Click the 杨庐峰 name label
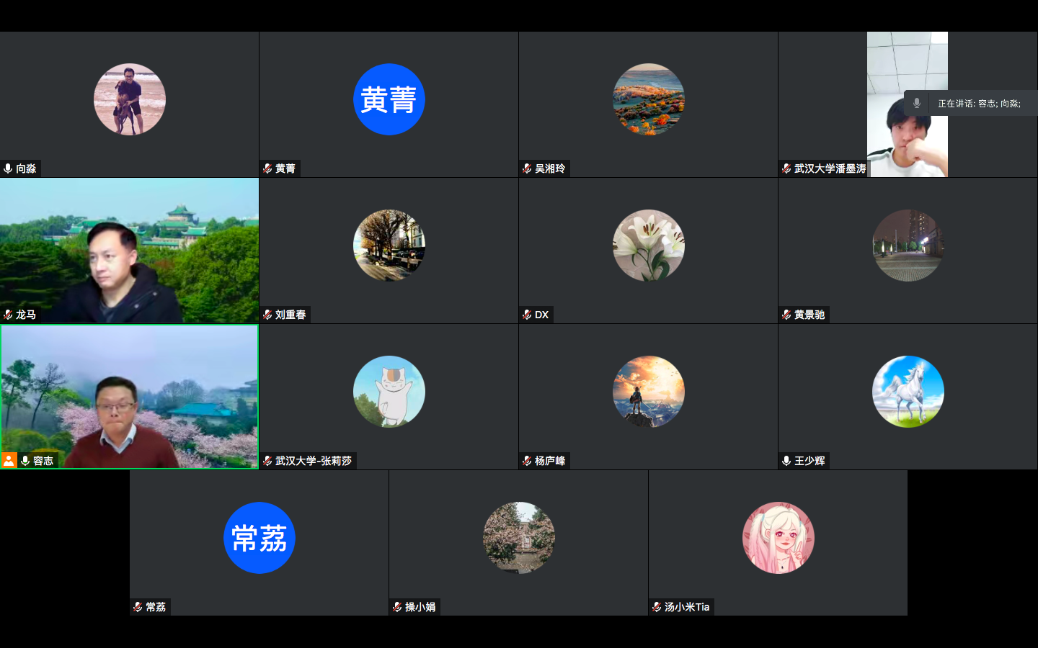Screen dimensions: 1038x648 (550, 461)
